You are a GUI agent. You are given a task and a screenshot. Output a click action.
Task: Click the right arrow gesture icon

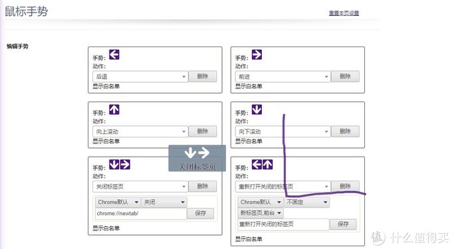coord(257,54)
